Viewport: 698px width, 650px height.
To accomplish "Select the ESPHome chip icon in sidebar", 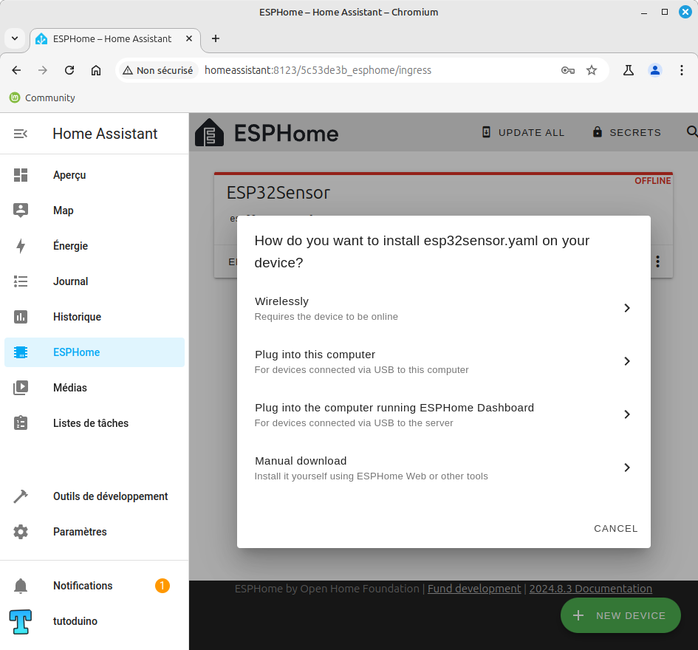I will 21,352.
